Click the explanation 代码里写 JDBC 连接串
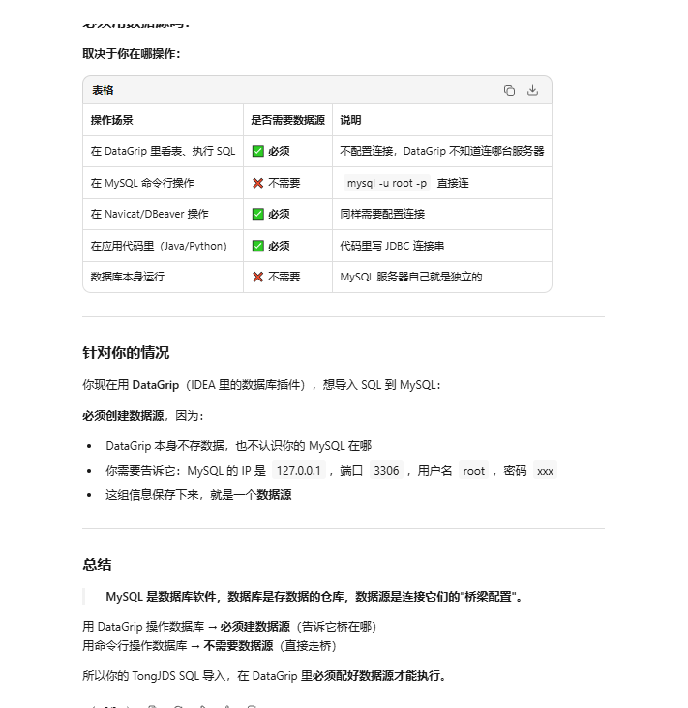 pyautogui.click(x=392, y=246)
